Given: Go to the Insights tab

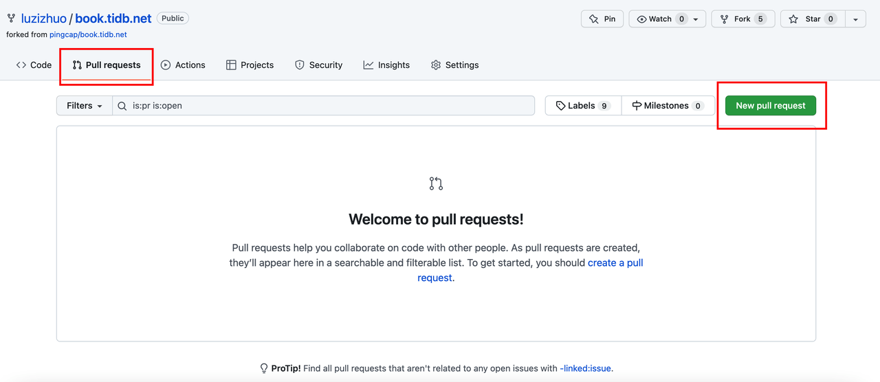Looking at the screenshot, I should [386, 65].
